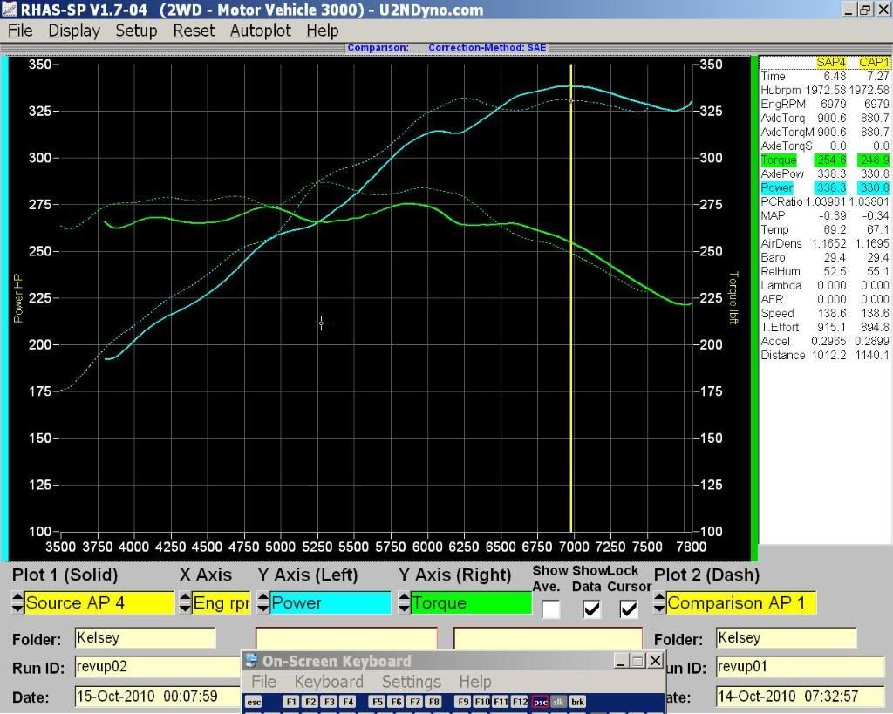Screen dimensions: 893x714
Task: Click the Distance row label
Action: click(783, 356)
